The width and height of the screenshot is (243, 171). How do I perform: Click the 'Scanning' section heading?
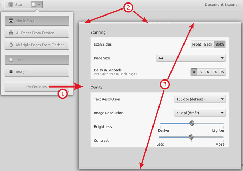point(98,33)
